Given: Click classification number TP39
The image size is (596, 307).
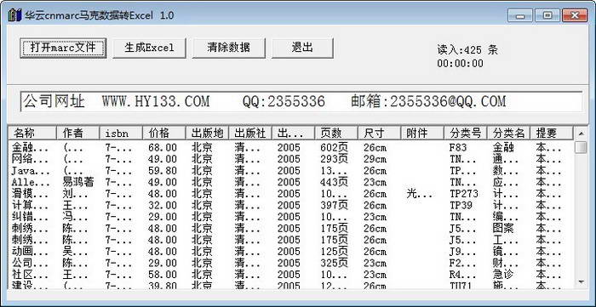Looking at the screenshot, I should coord(461,205).
